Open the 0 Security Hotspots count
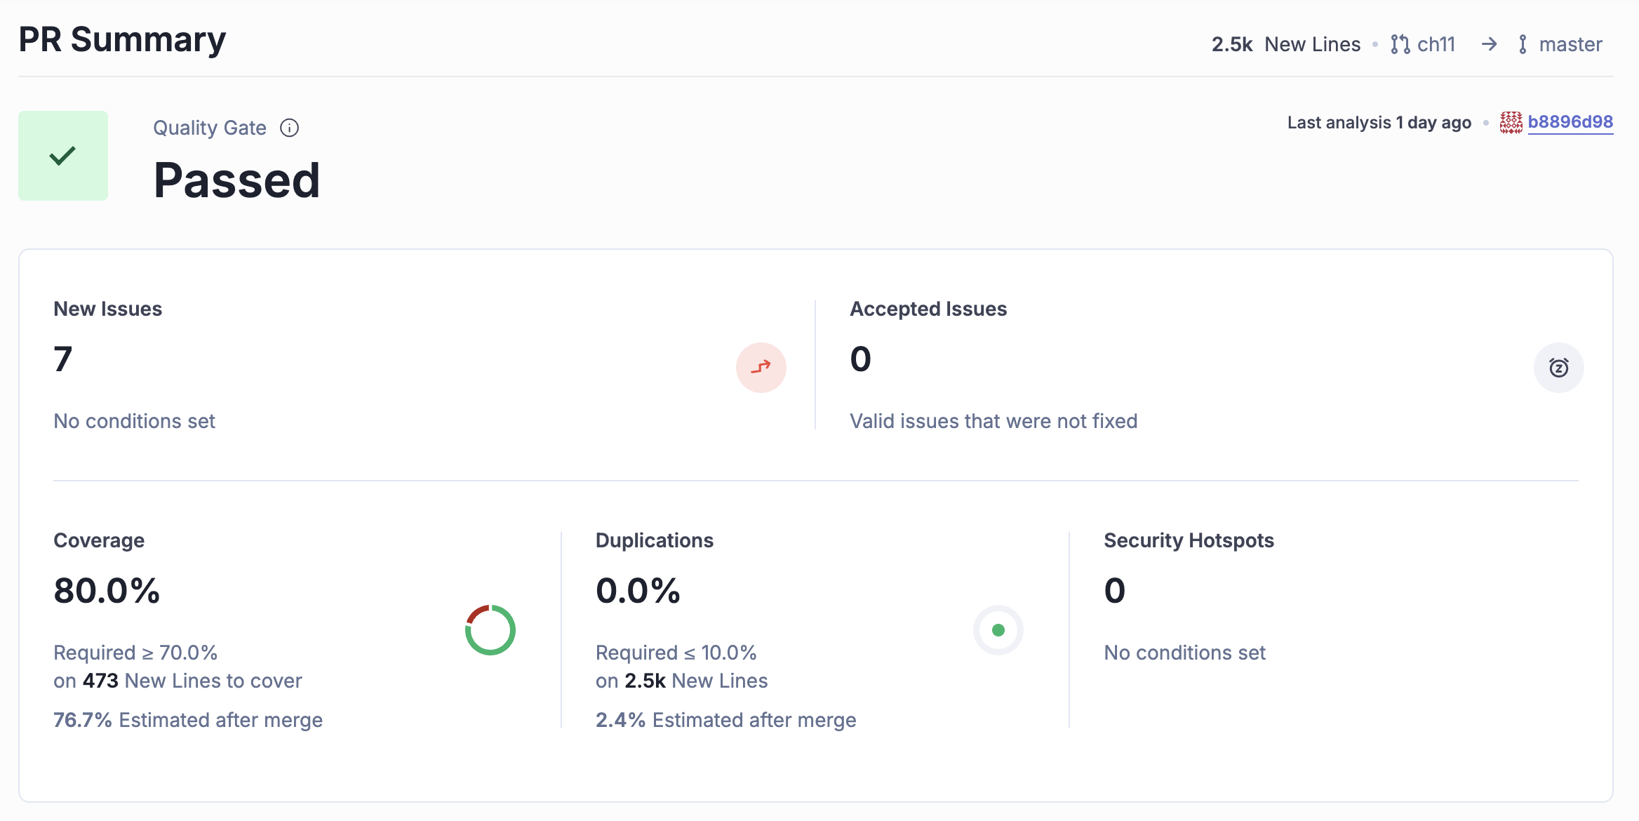Viewport: 1639px width, 821px height. [1114, 590]
